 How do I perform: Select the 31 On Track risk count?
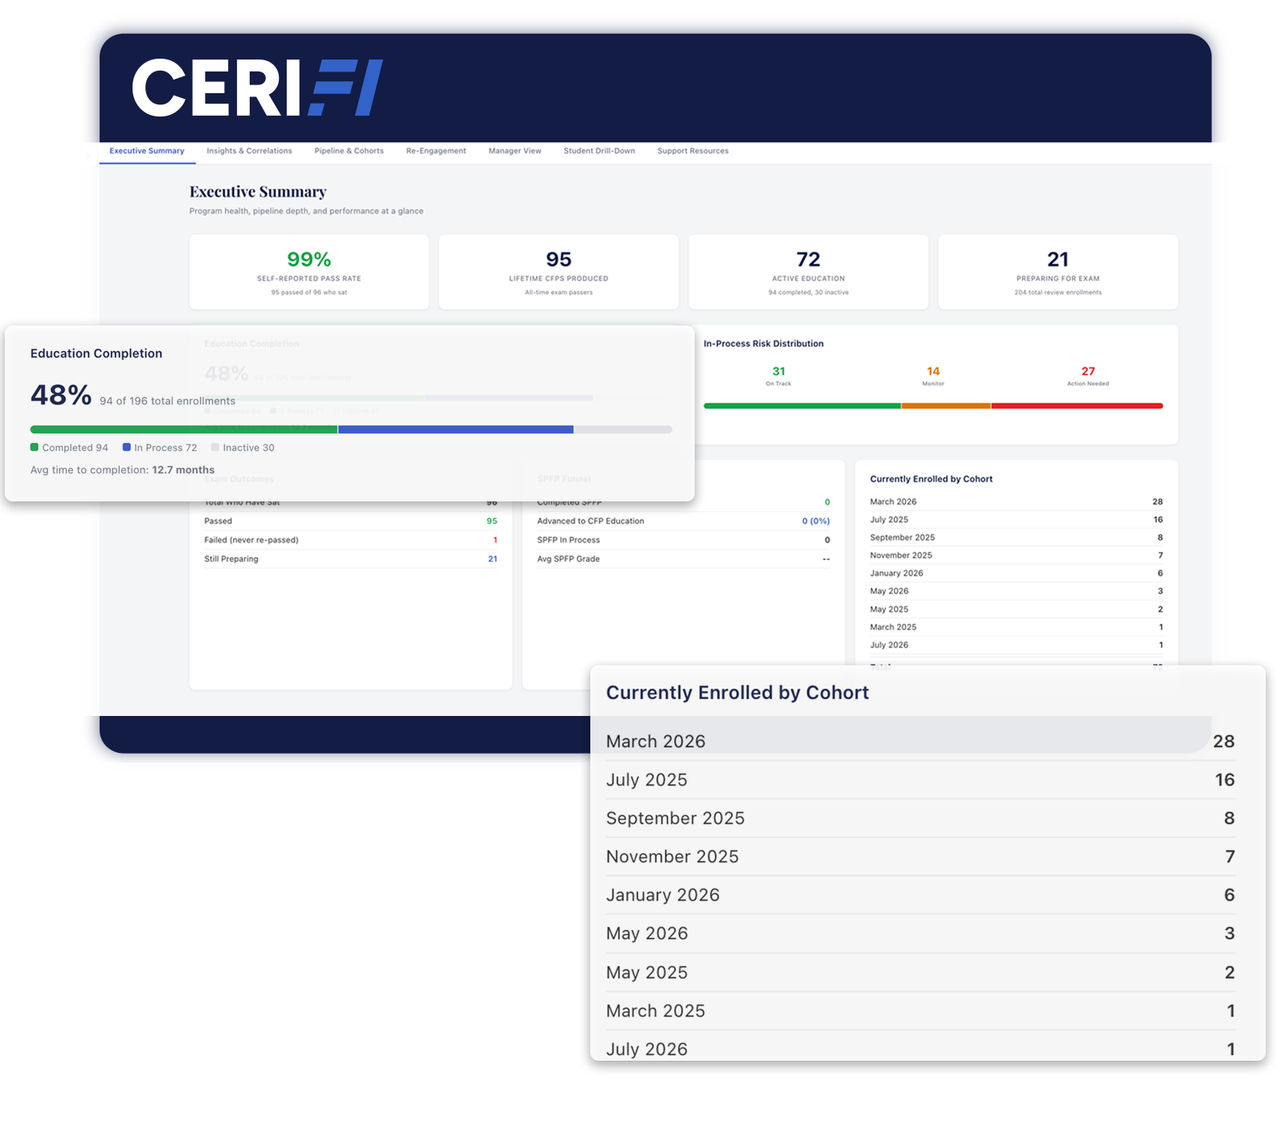(778, 375)
